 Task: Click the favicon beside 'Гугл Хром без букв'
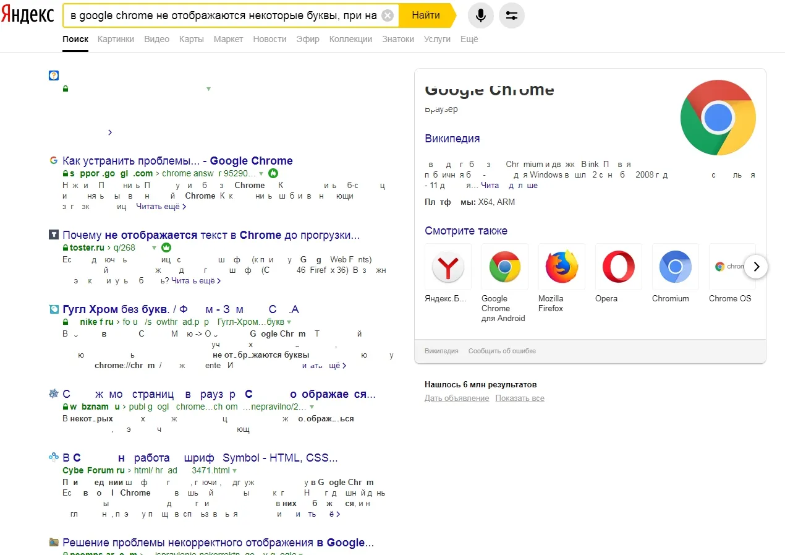(x=54, y=309)
